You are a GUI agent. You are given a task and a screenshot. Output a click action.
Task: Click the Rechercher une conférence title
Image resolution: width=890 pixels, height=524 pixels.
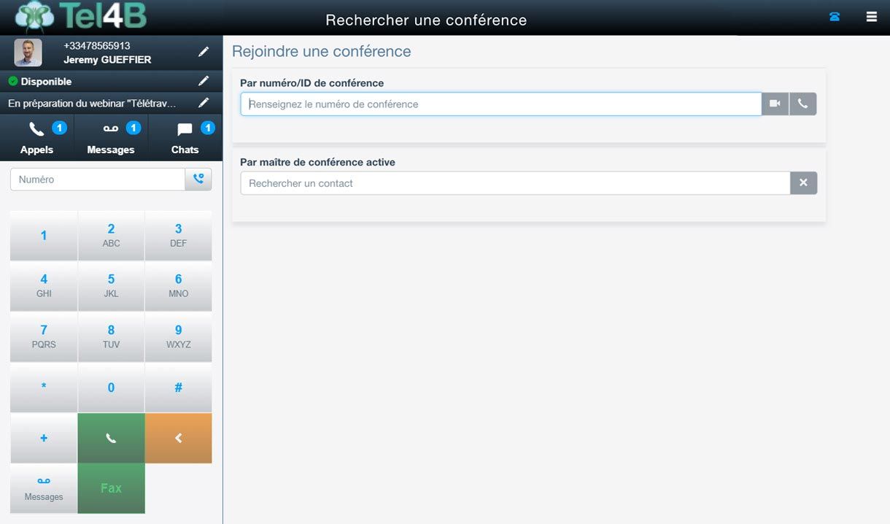[426, 20]
